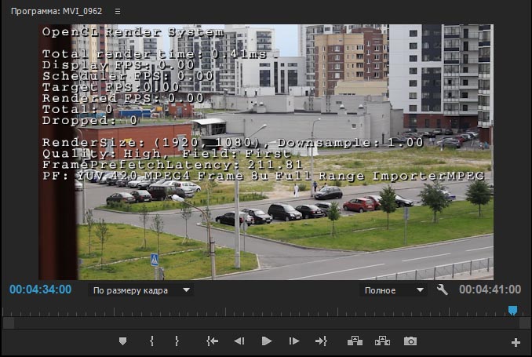Step back one frame

tap(239, 341)
